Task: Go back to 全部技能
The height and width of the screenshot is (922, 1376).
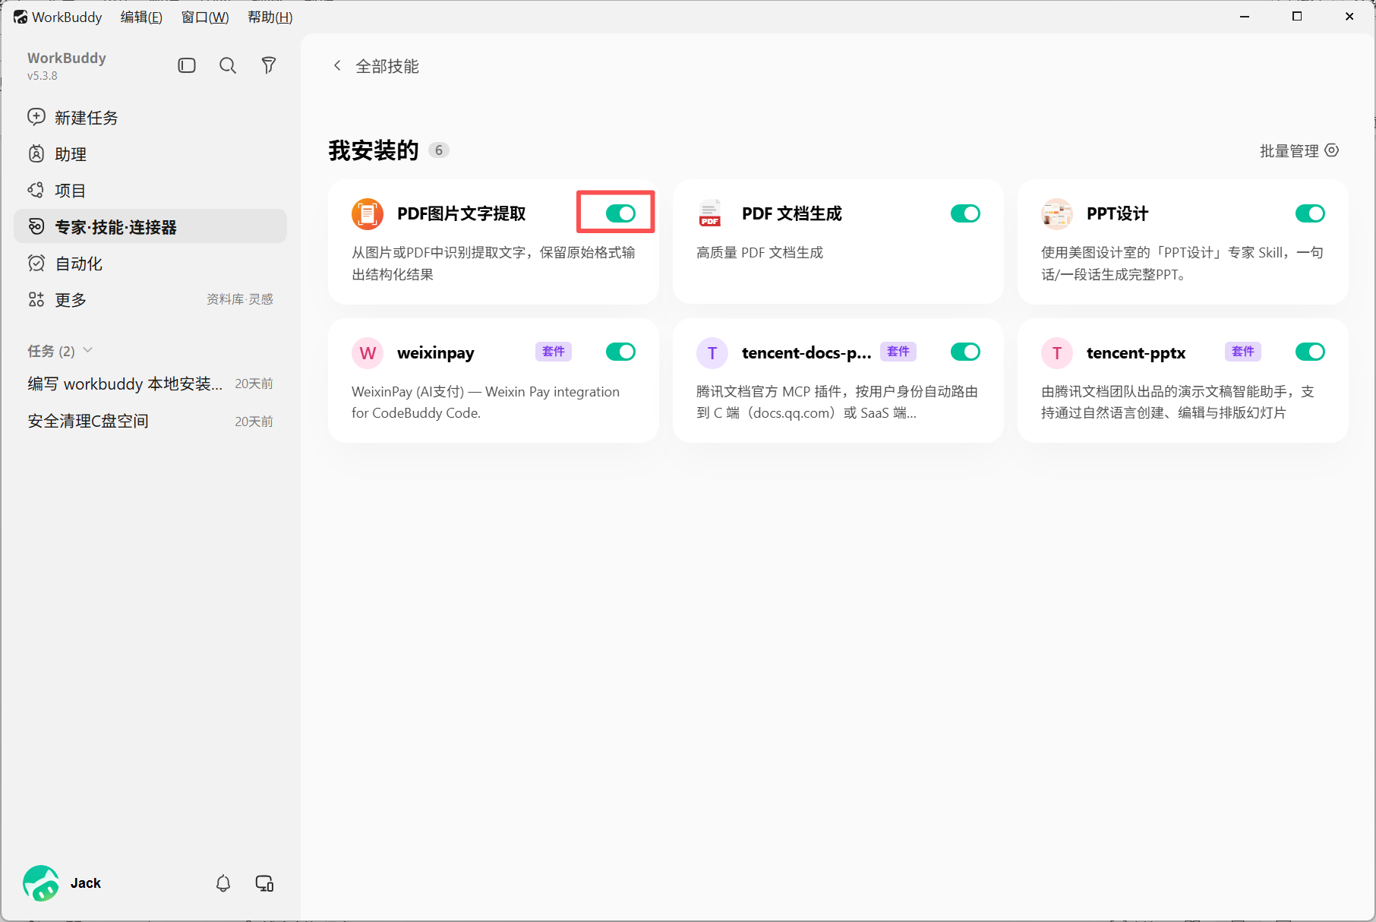Action: point(387,66)
